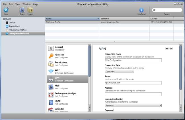The image size is (185, 120).
Task: Click the Hide Detail info icon
Action: click(141, 10)
